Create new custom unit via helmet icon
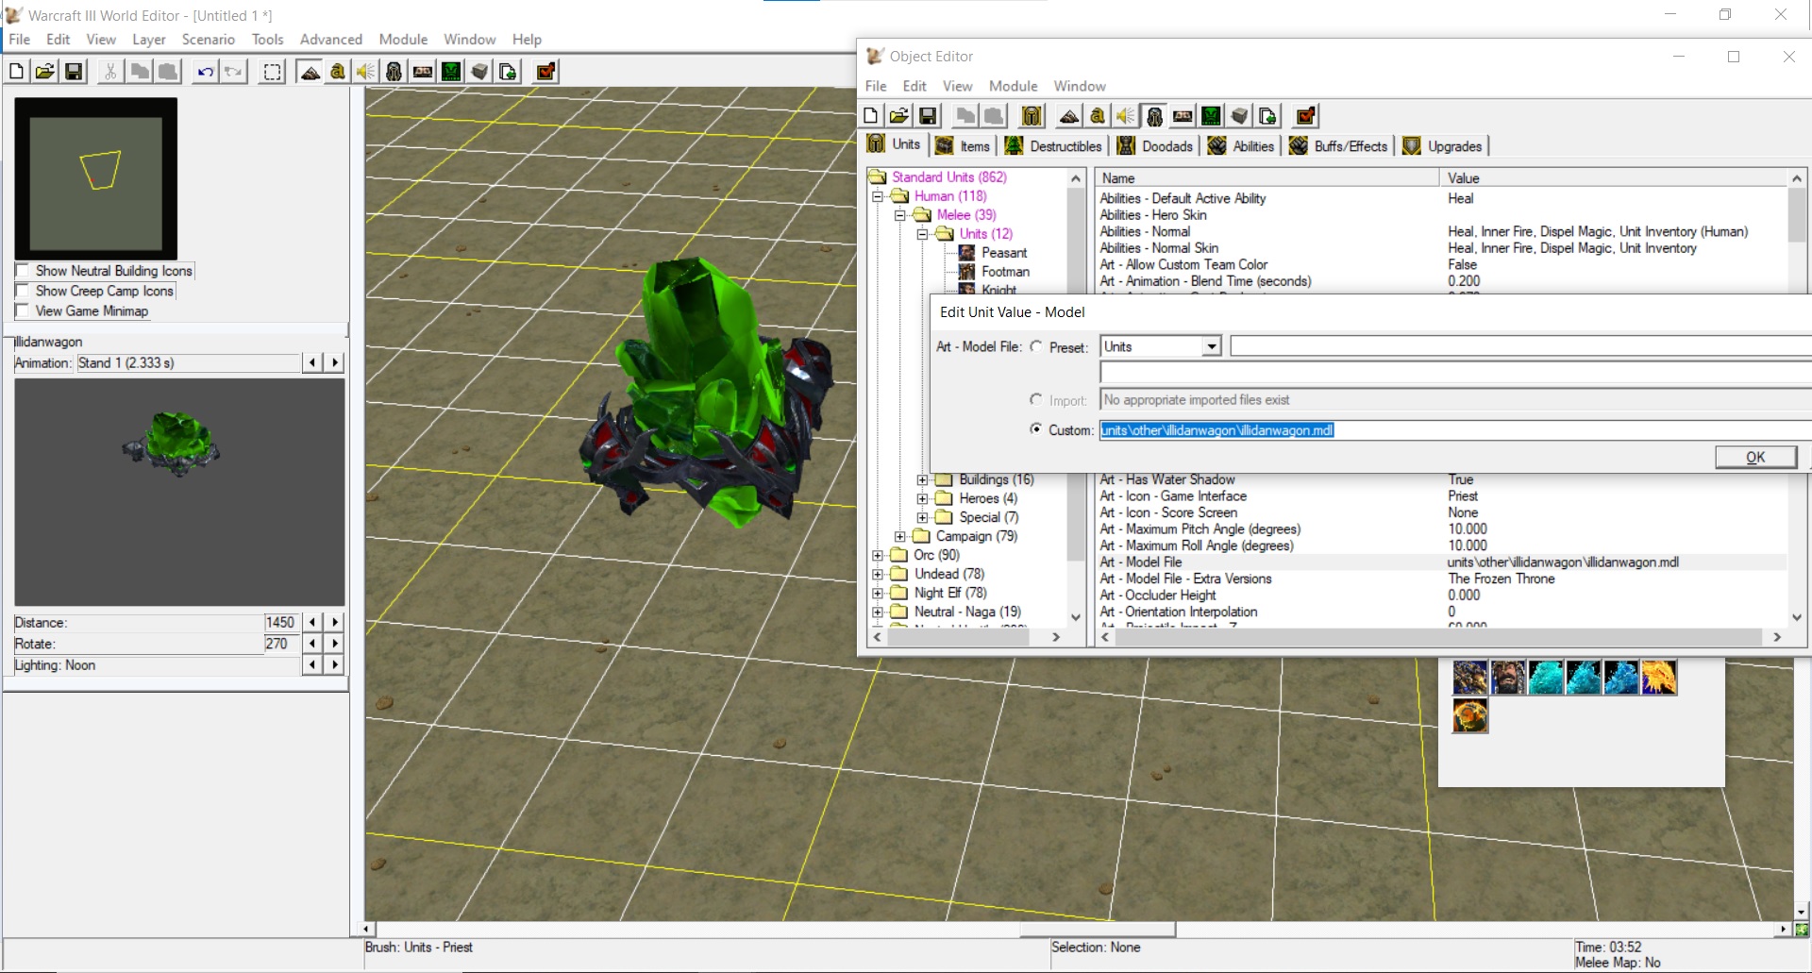Viewport: 1812px width, 973px height. pos(1032,116)
